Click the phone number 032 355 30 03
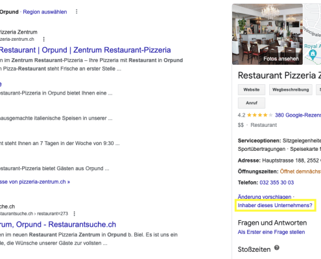 pyautogui.click(x=277, y=183)
